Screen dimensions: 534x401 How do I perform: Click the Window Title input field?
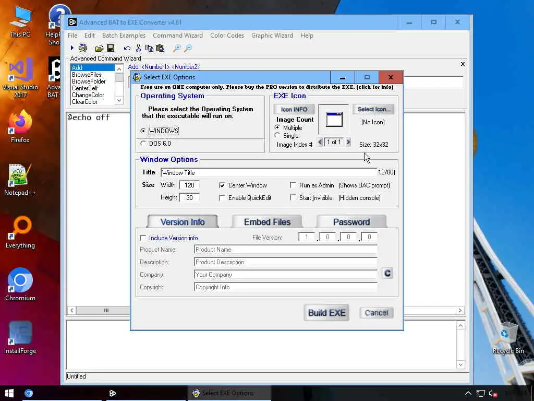click(269, 172)
